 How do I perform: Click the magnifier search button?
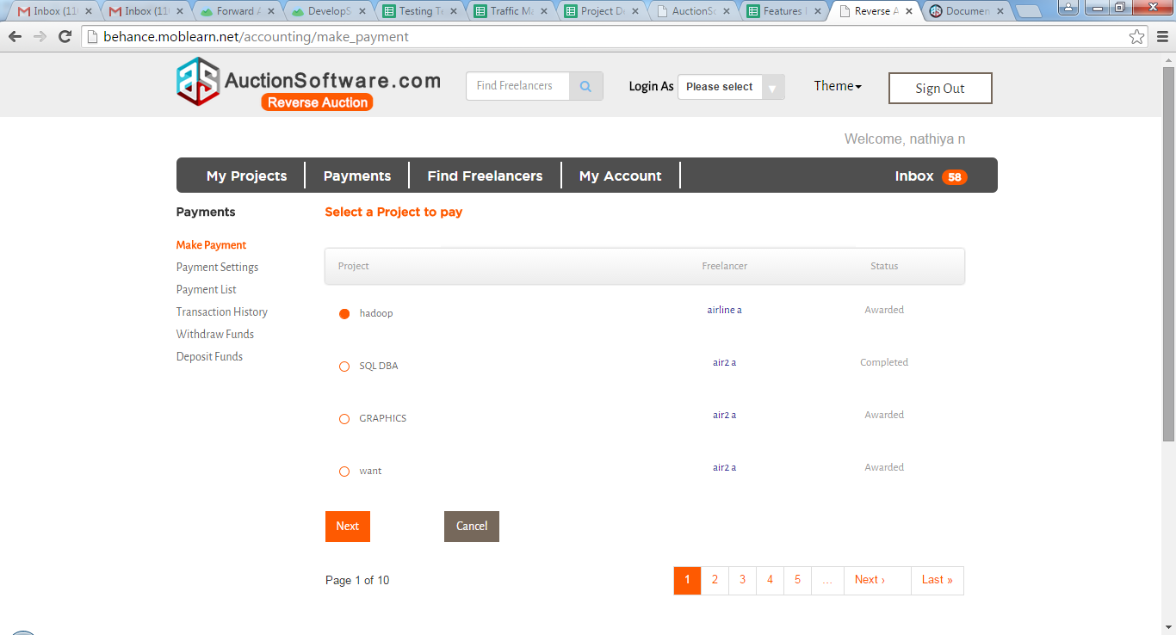click(x=586, y=86)
